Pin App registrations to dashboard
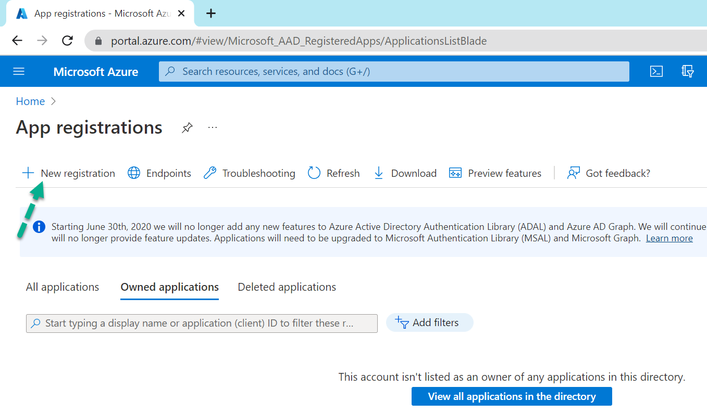This screenshot has width=707, height=414. pyautogui.click(x=187, y=127)
